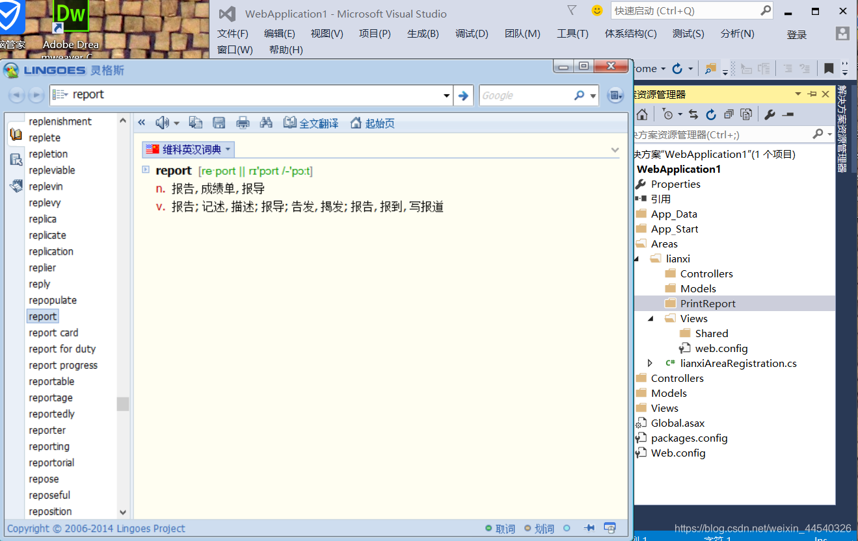Viewport: 858px width, 541px height.
Task: Click word list scroll down arrow
Action: point(123,512)
